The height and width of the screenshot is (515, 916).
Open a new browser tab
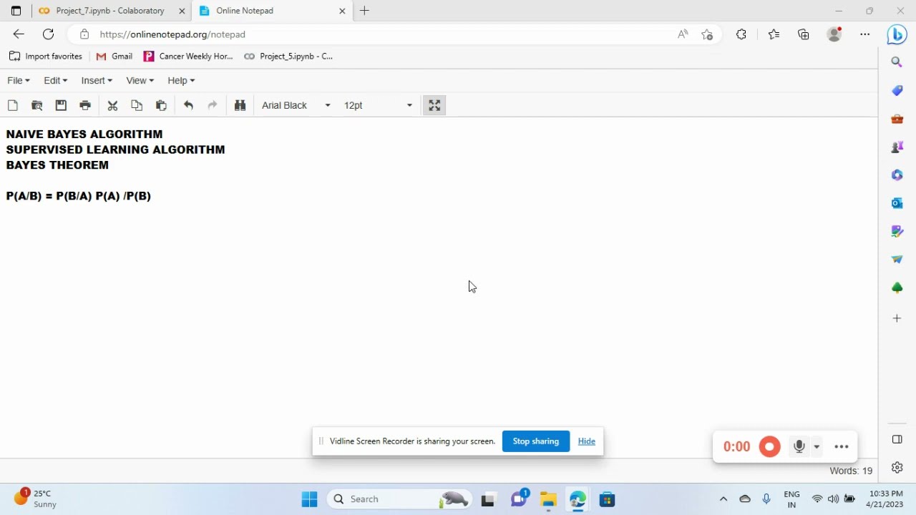(364, 11)
